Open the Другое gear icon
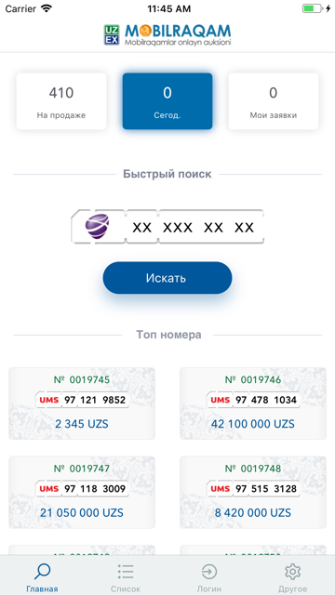 [293, 571]
